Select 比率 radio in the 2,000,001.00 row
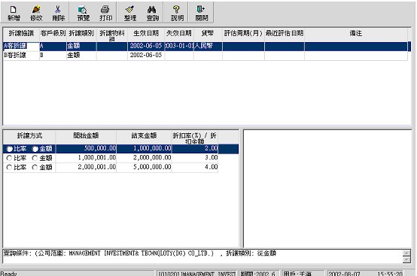This screenshot has width=417, height=276. [9, 168]
